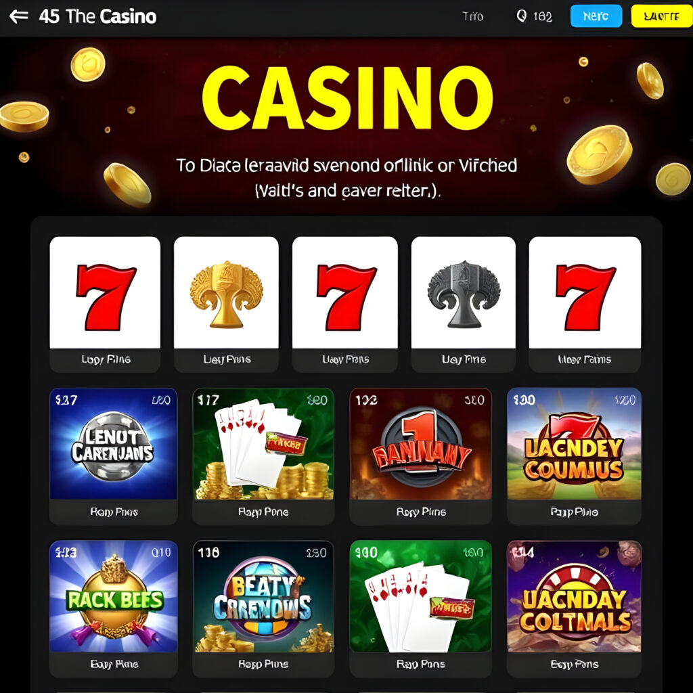Click the blue Nerc button
This screenshot has height=693, width=693.
click(596, 16)
